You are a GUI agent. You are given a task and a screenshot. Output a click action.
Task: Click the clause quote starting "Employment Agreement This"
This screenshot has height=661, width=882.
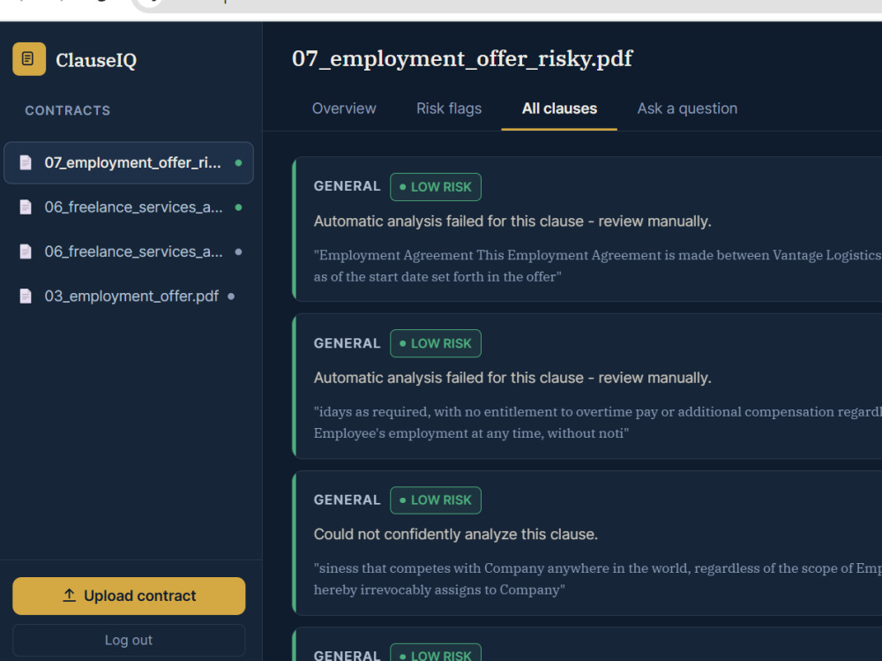tap(597, 266)
